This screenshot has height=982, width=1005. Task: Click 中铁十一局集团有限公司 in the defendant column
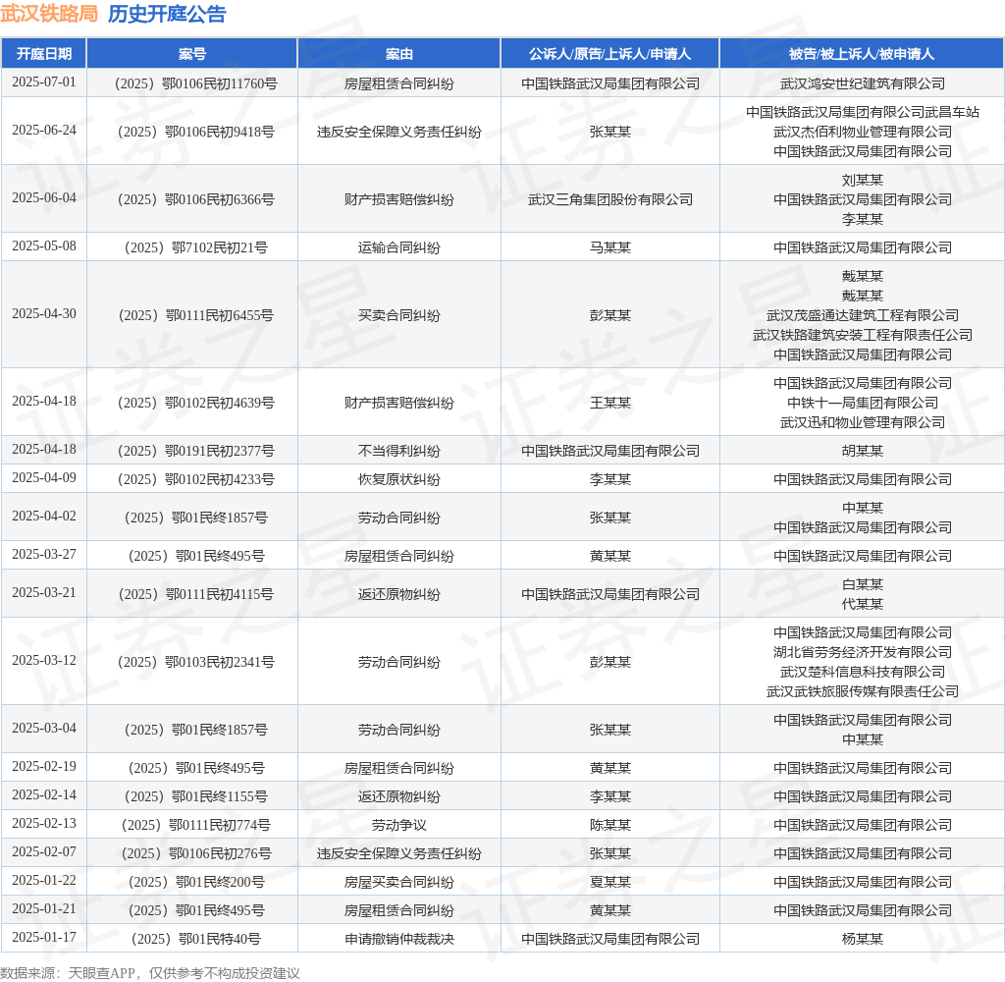point(862,403)
